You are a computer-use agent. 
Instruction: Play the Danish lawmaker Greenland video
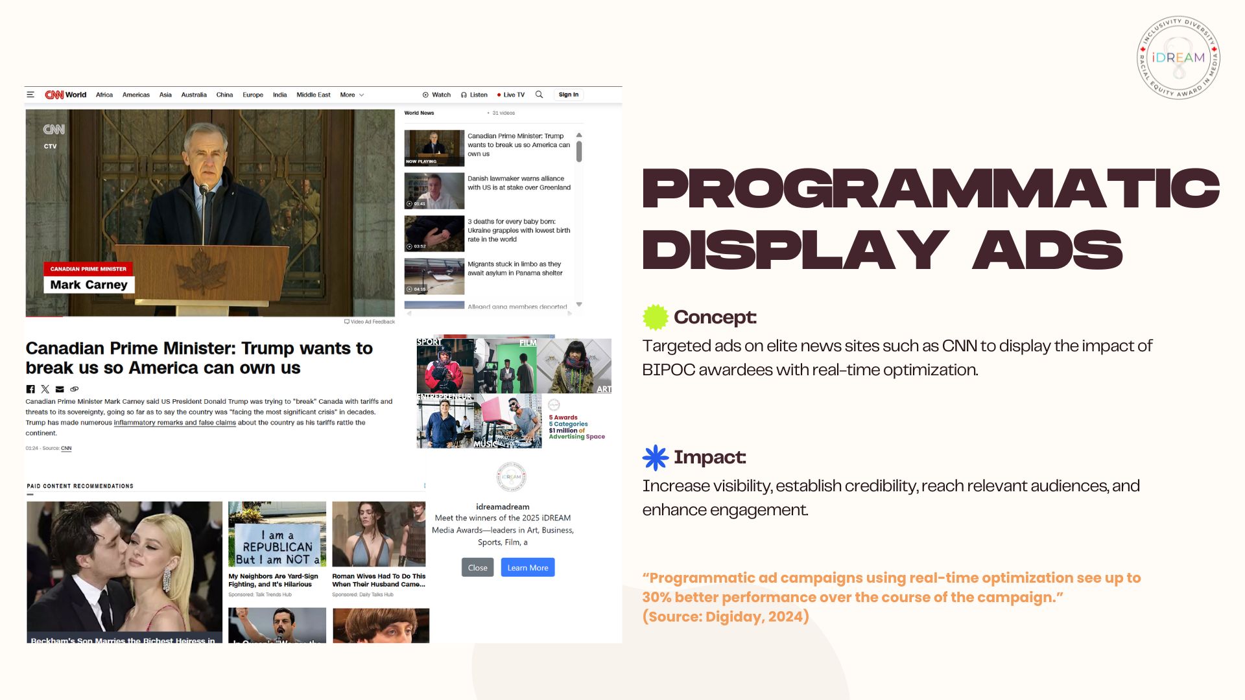[434, 191]
